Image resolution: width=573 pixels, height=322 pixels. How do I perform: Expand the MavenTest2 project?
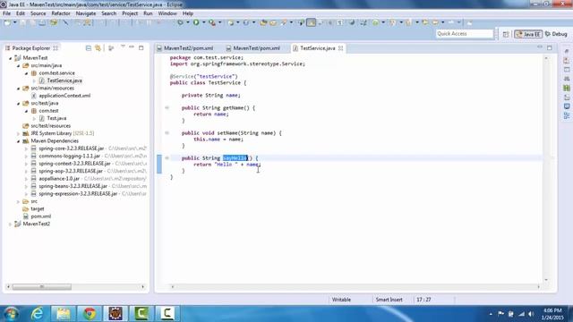click(10, 225)
